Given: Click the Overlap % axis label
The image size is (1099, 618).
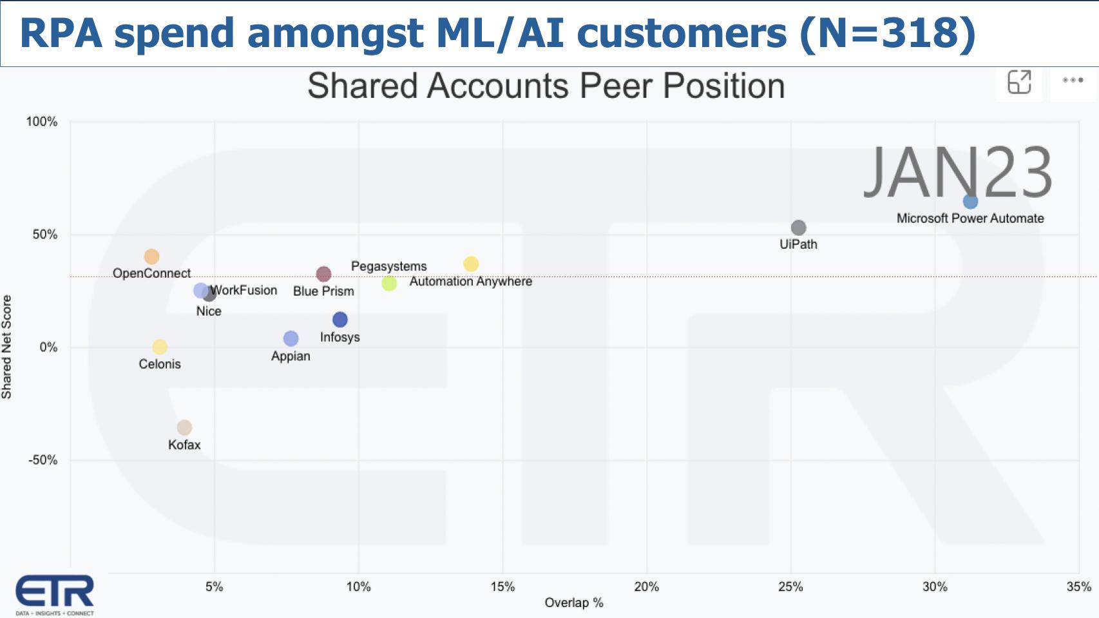Looking at the screenshot, I should coord(573,603).
